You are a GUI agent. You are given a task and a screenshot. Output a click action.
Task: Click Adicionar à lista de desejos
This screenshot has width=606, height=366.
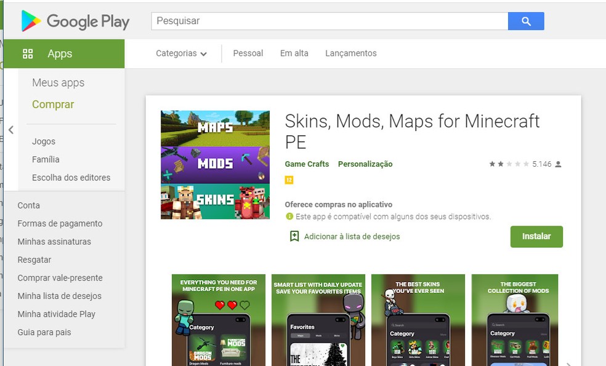point(352,236)
